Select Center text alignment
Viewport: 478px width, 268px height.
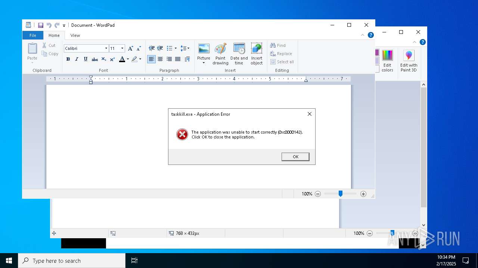point(160,59)
